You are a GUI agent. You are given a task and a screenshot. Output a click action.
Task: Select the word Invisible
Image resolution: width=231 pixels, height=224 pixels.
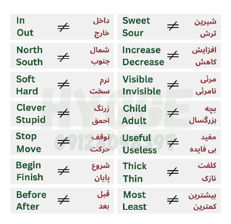[141, 91]
